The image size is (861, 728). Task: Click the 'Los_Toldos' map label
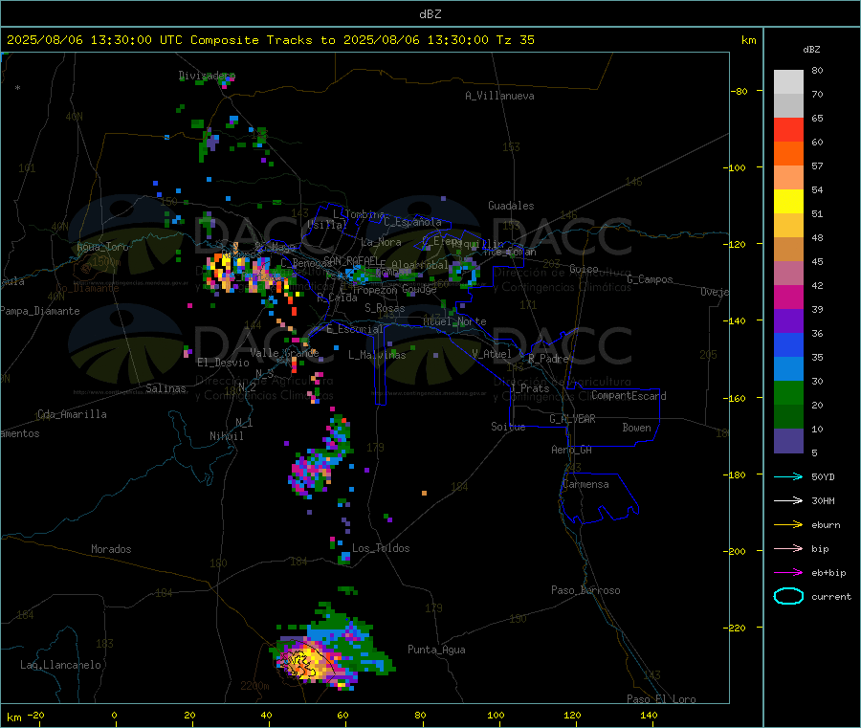pyautogui.click(x=381, y=548)
